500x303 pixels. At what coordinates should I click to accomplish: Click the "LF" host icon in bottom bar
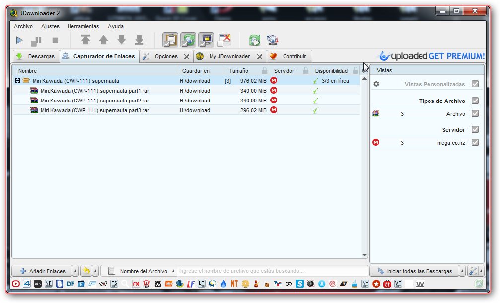coord(191,284)
